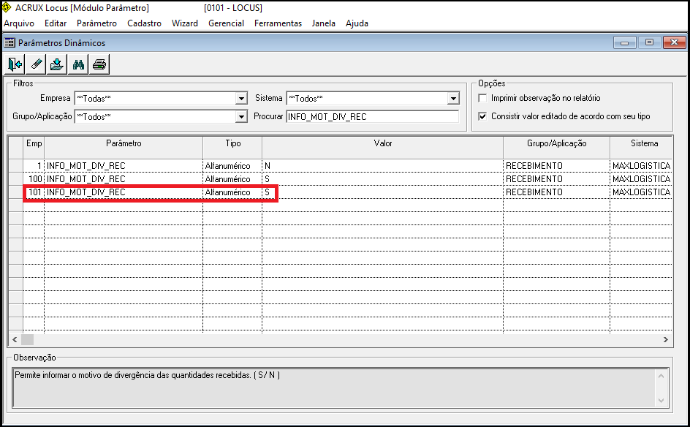This screenshot has height=427, width=690.
Task: Click the horizontal scrollbar thumb of grid
Action: pos(27,339)
